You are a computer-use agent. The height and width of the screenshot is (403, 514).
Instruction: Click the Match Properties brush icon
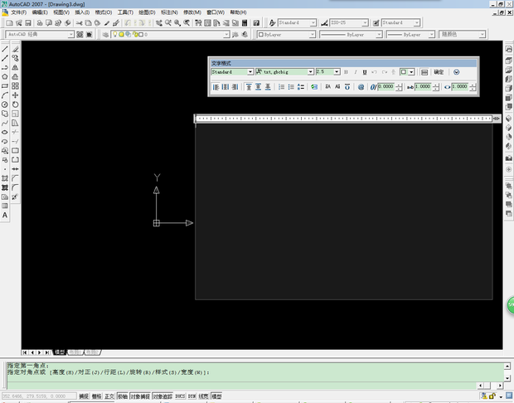point(107,23)
